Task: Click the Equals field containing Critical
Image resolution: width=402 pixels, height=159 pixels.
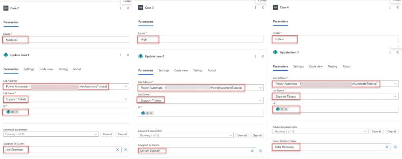Action: tap(336, 39)
